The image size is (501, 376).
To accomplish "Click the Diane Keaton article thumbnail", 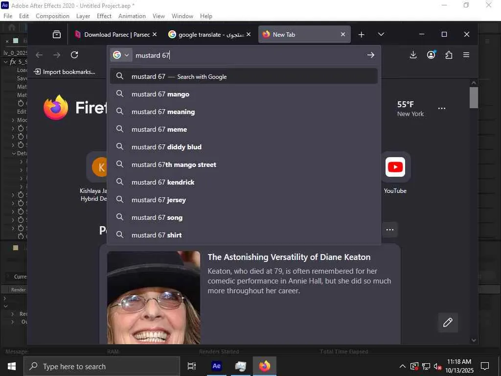I will pyautogui.click(x=154, y=298).
